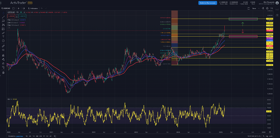This screenshot has height=138, width=280.
Task: Open the D timeframe interval dropdown
Action: pos(18,8)
